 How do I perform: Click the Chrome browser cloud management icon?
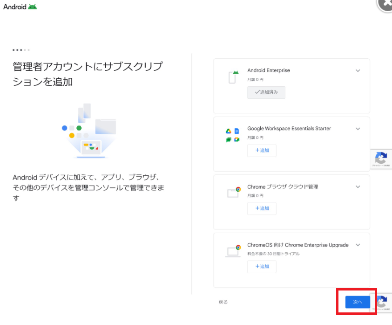[233, 193]
